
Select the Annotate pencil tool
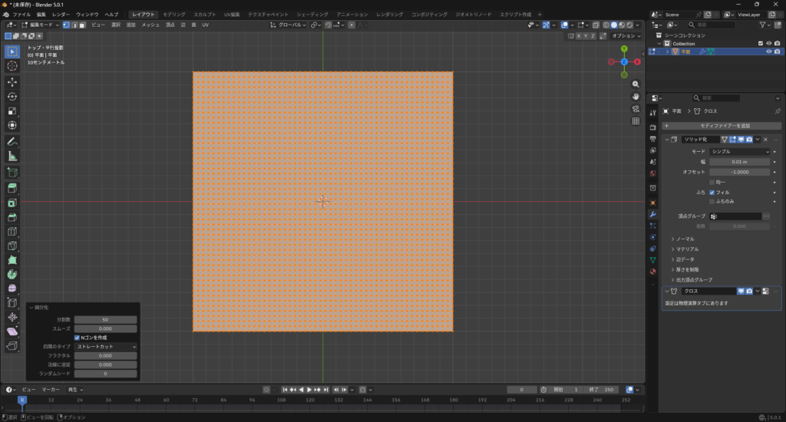12,141
